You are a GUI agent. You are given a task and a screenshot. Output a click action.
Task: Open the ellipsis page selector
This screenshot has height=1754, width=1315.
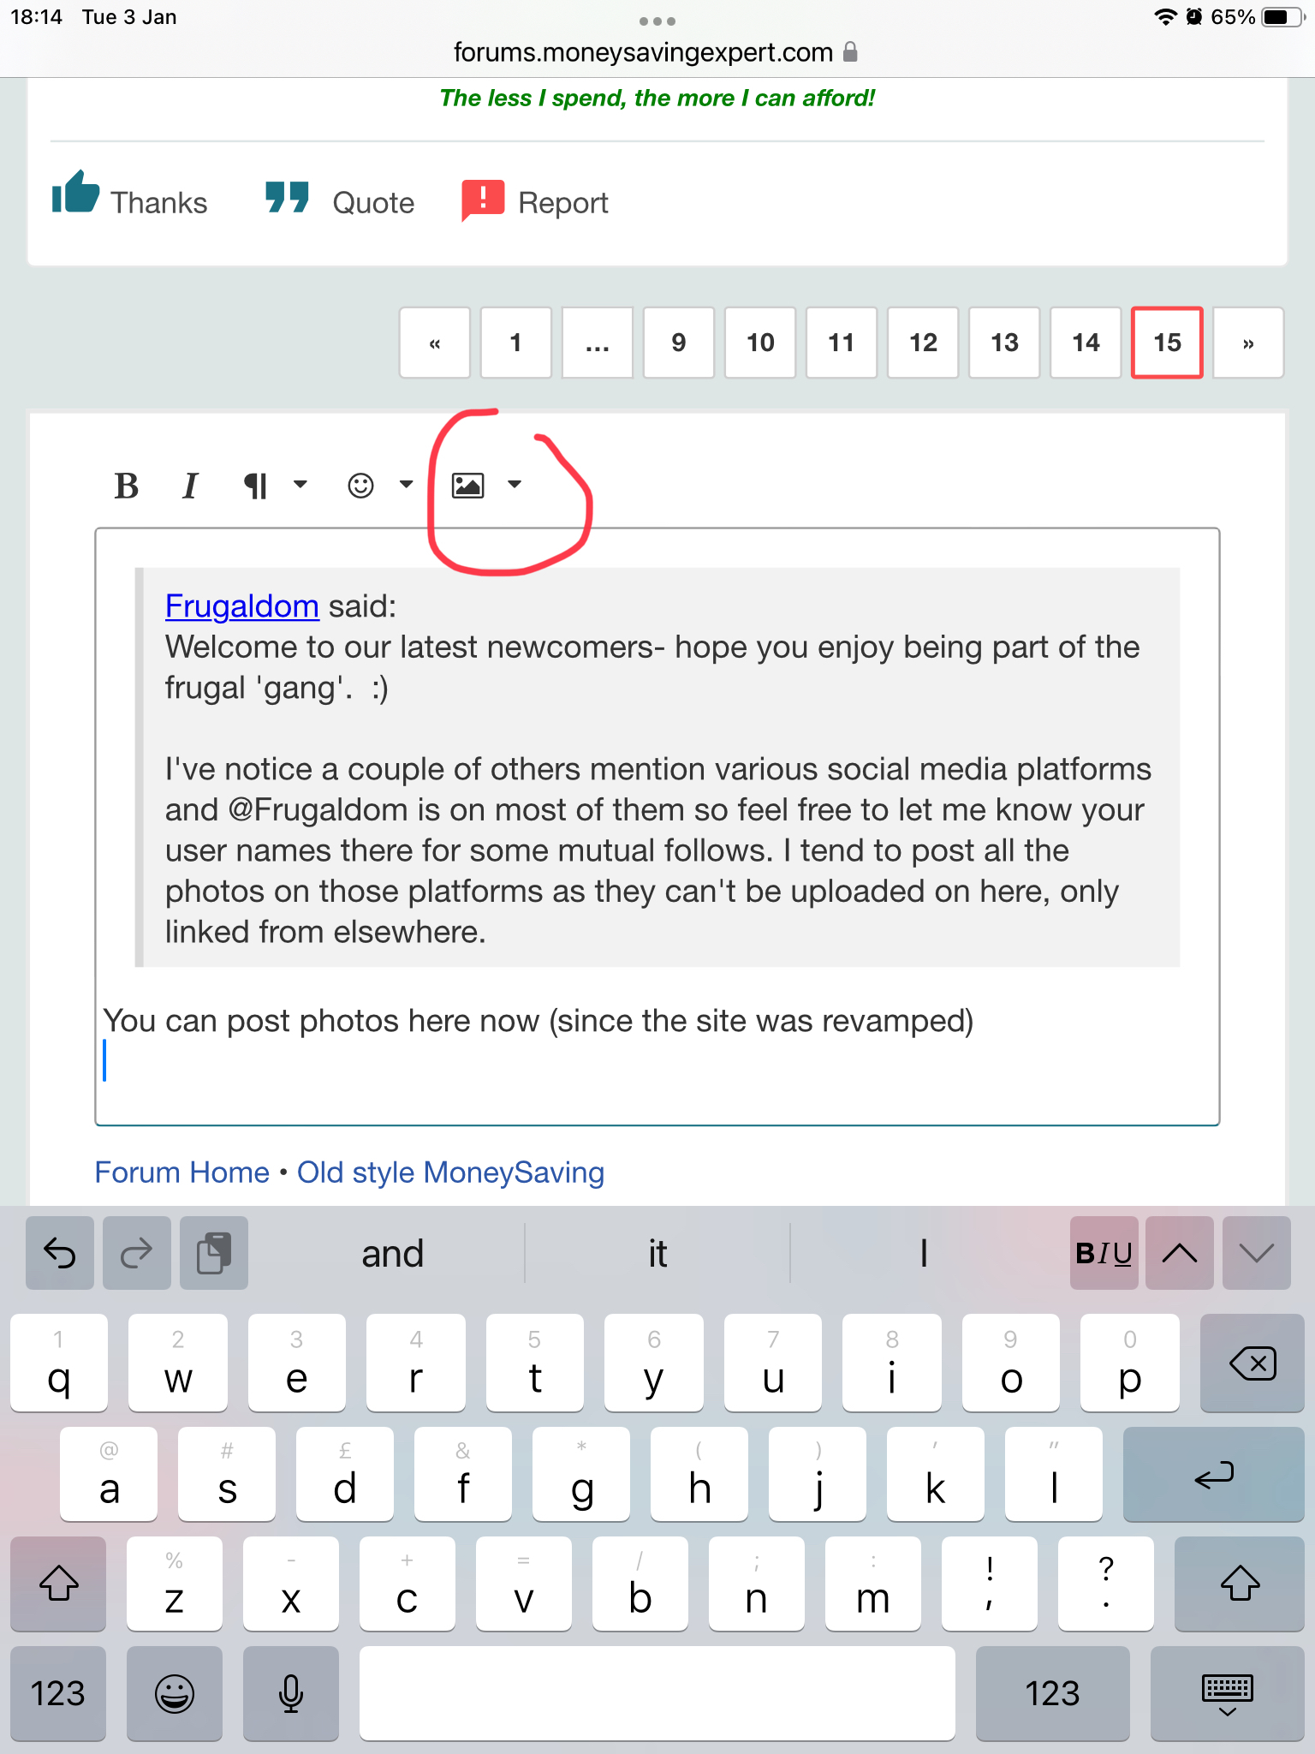click(x=598, y=343)
